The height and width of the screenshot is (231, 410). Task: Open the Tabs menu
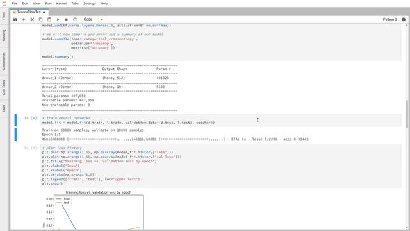tap(75, 3)
